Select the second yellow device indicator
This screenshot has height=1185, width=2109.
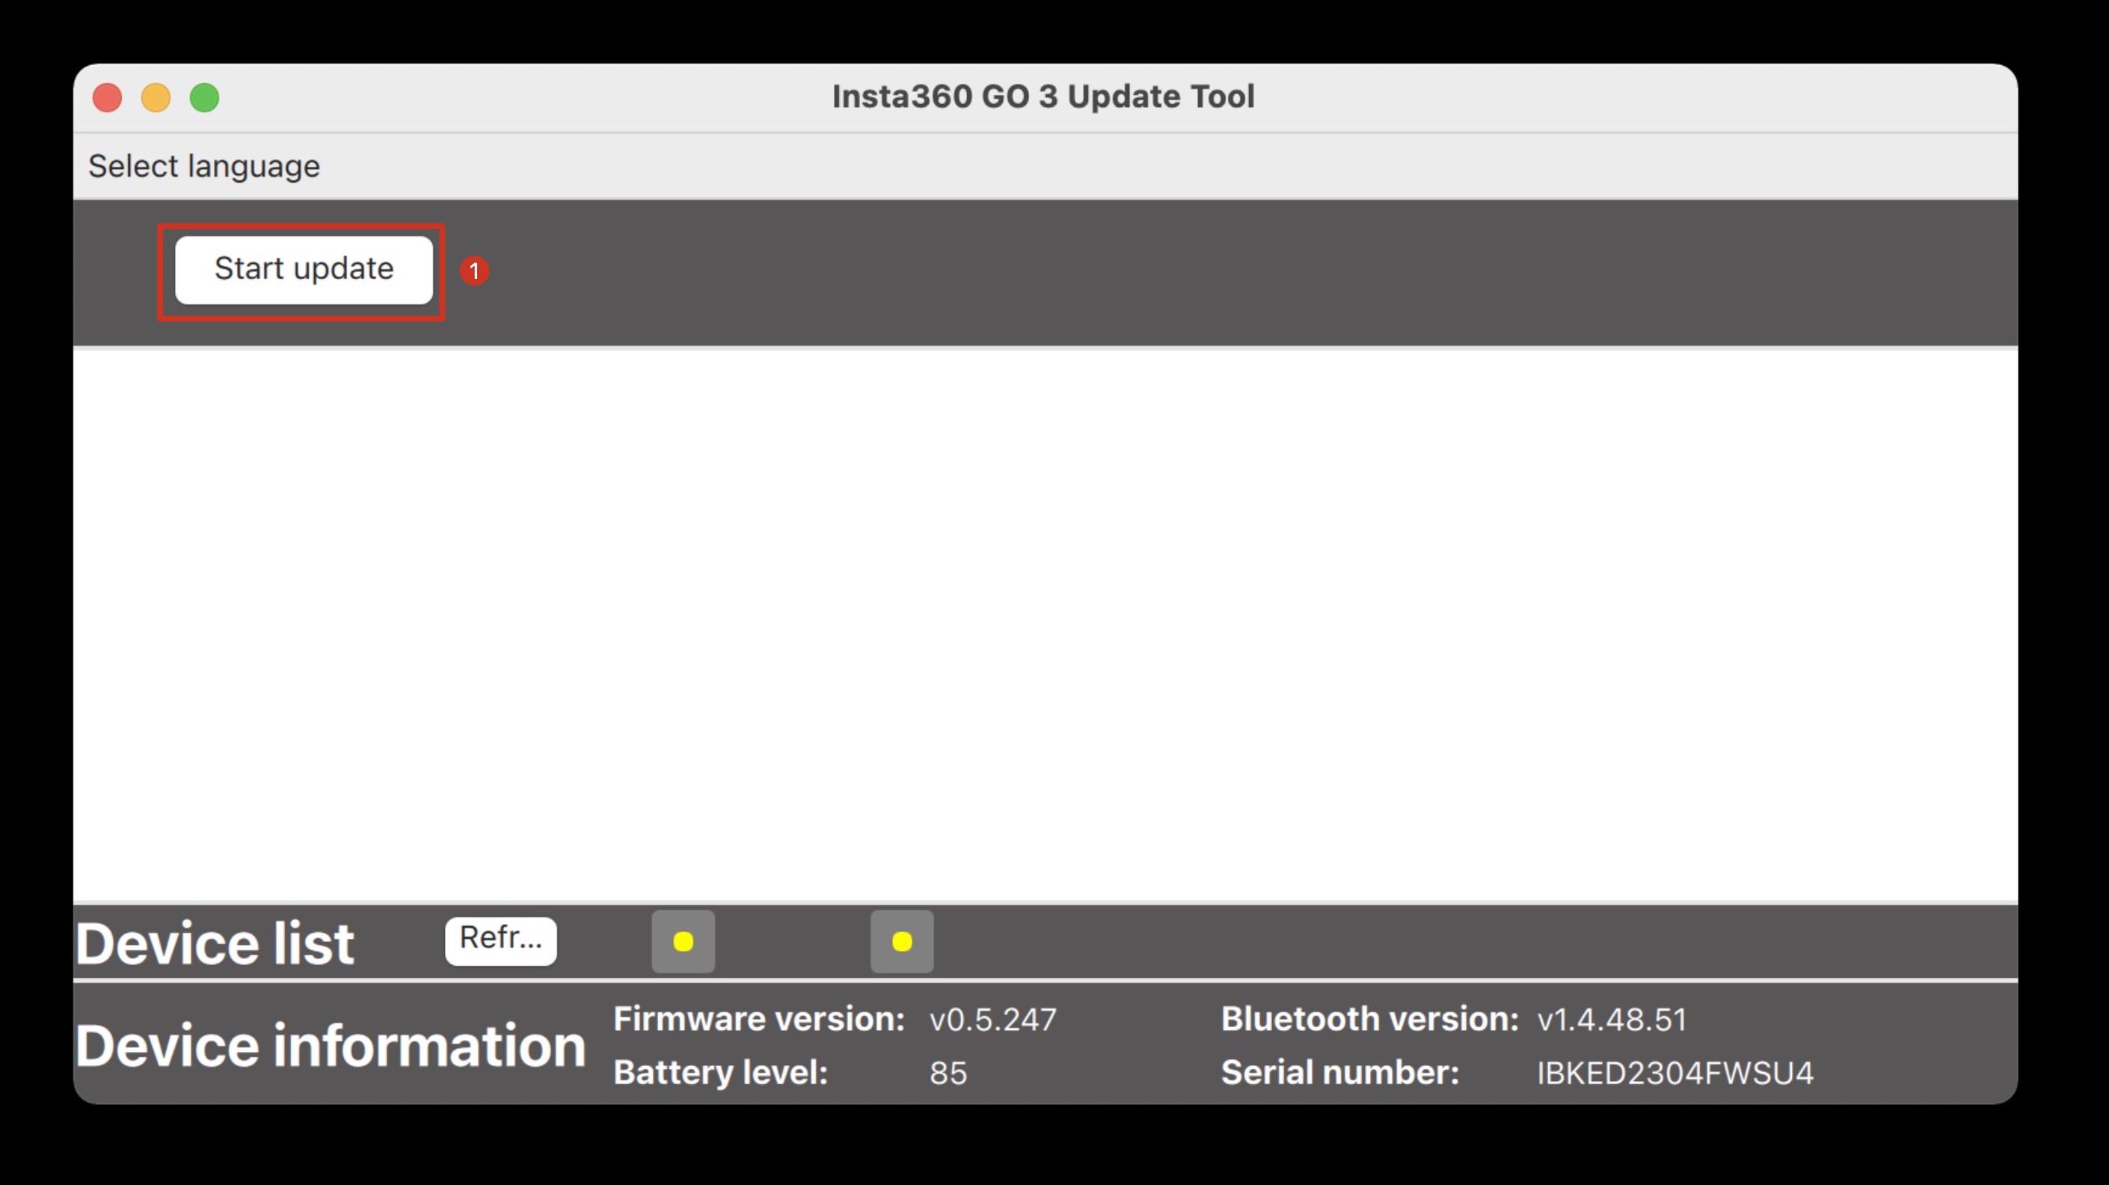[x=901, y=942]
